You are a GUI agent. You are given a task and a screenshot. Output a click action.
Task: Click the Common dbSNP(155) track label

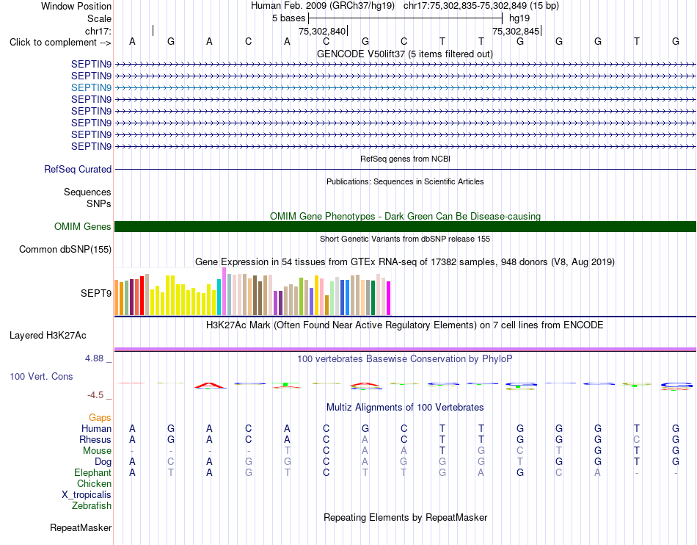point(65,249)
